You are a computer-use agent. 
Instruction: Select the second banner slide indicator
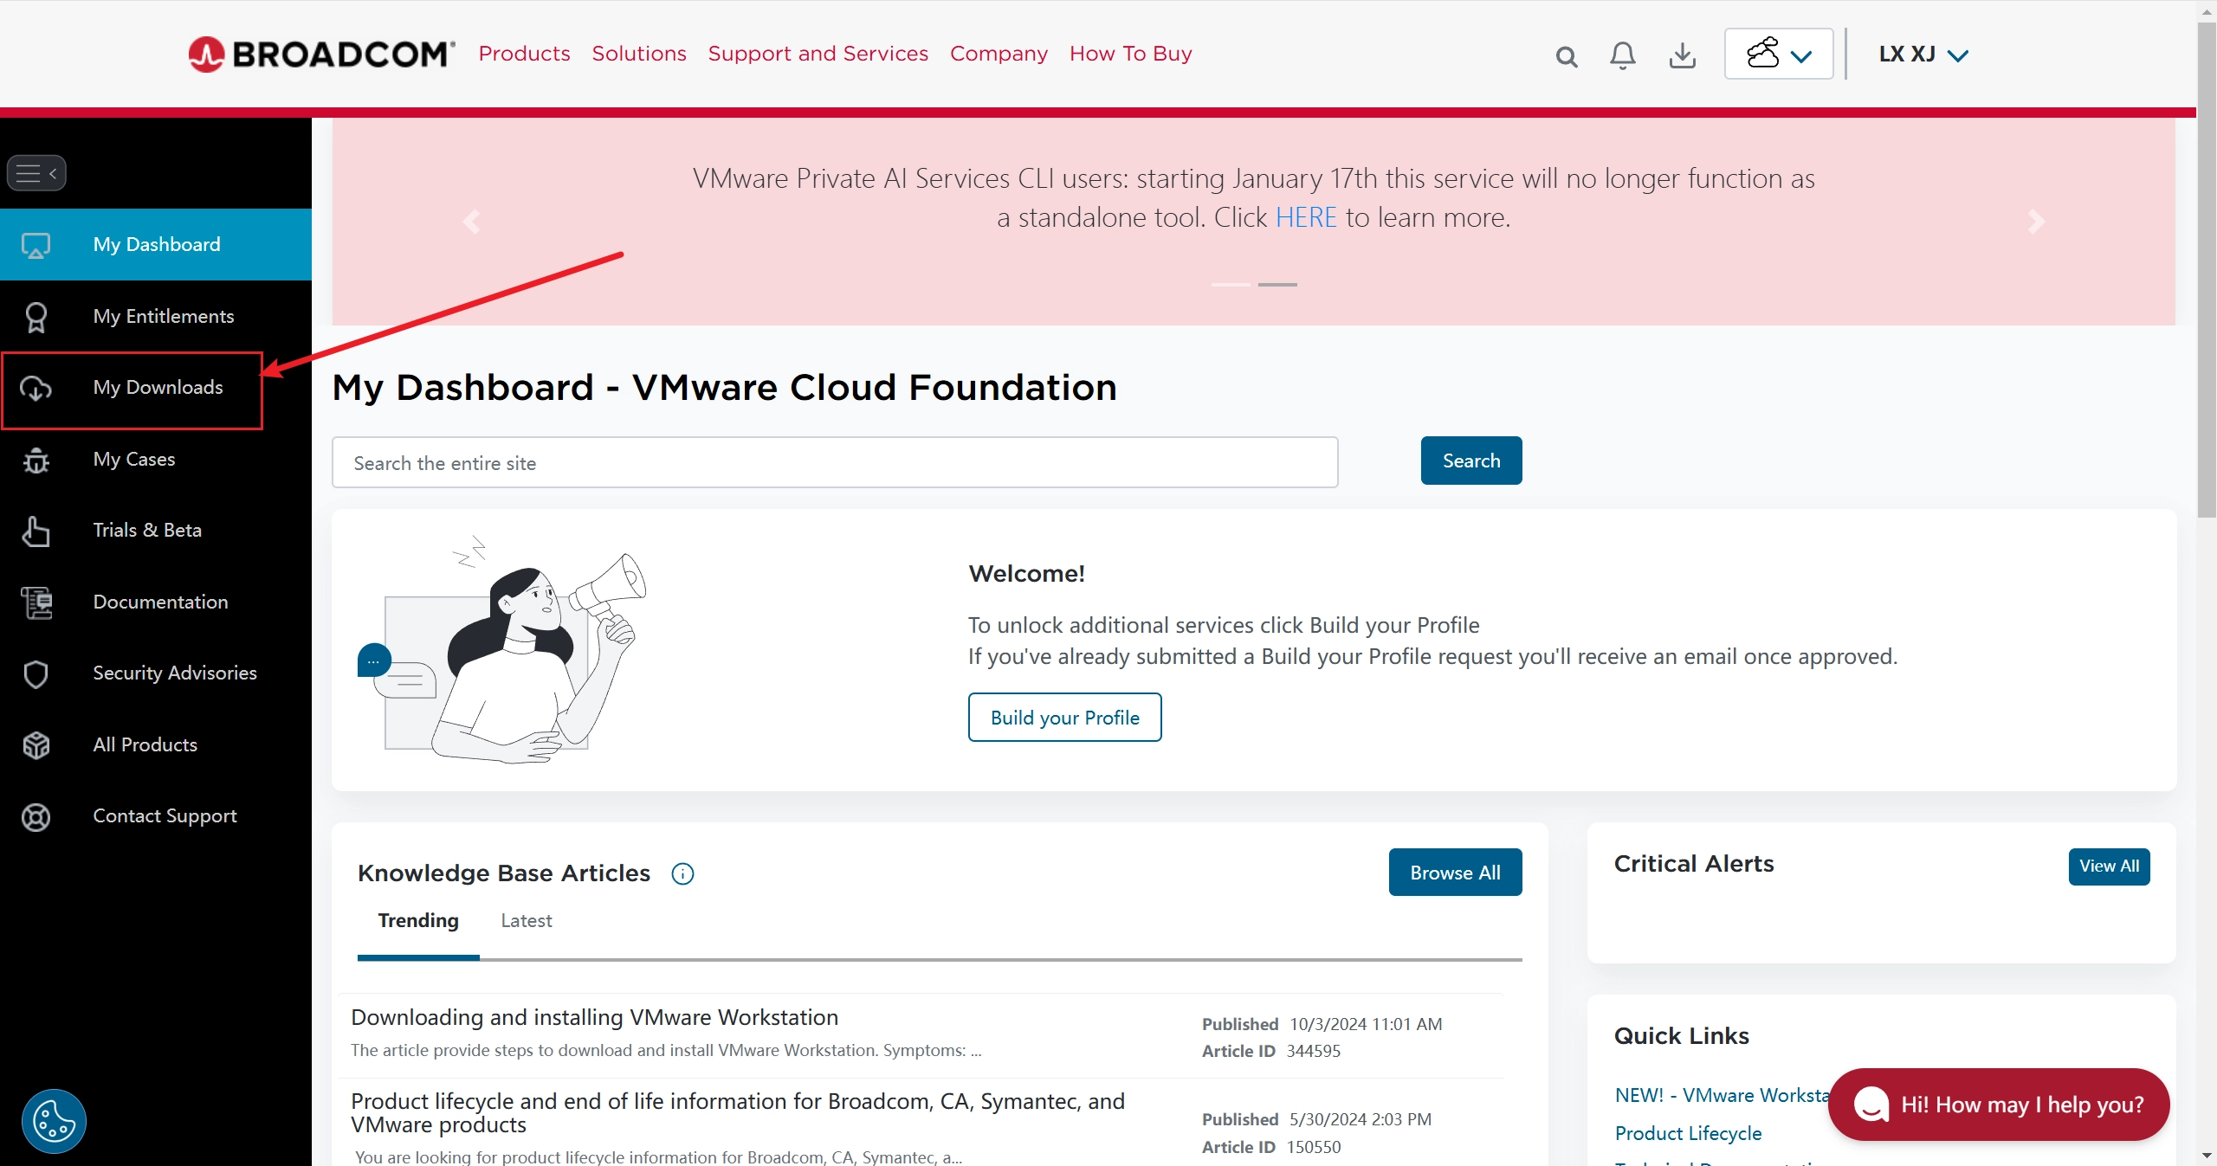1277,284
